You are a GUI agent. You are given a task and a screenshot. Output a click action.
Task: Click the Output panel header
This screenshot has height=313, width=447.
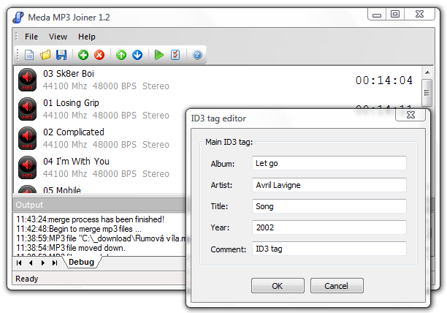tap(99, 205)
